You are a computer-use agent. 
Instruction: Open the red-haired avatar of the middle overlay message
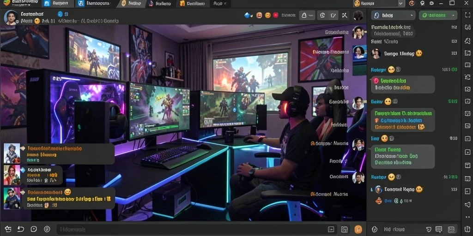point(12,175)
